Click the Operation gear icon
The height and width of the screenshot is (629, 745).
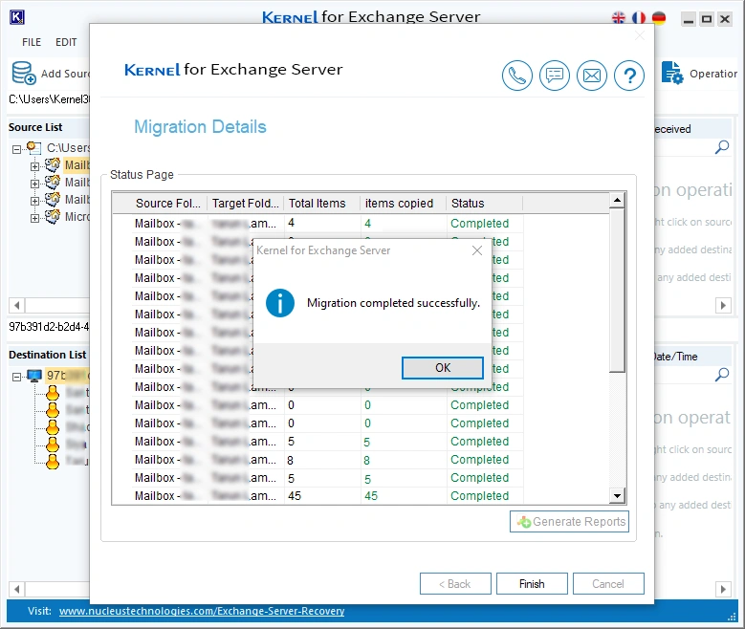click(x=672, y=74)
